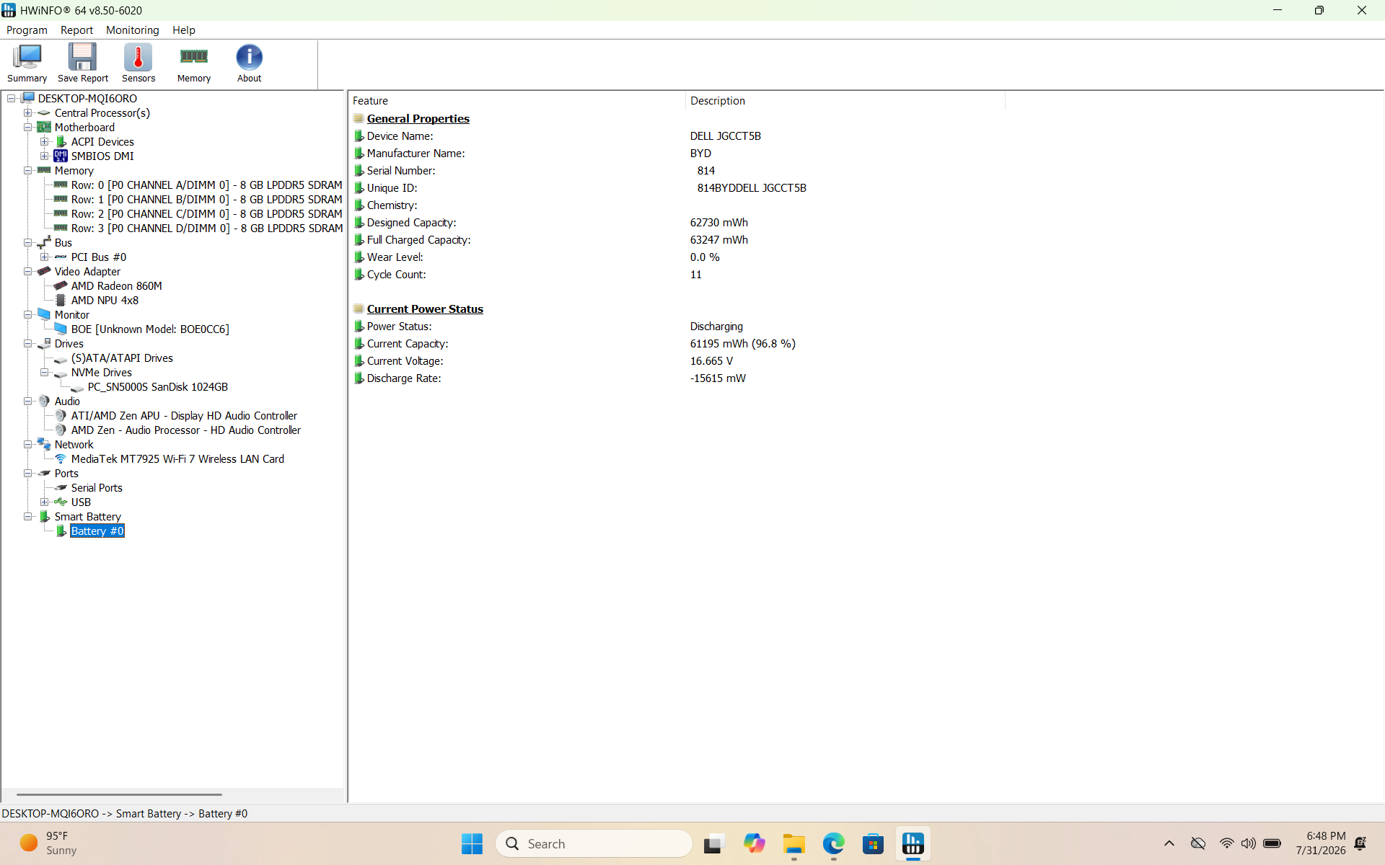Select (S)ATA/ATAPI Drives entry

tap(122, 358)
